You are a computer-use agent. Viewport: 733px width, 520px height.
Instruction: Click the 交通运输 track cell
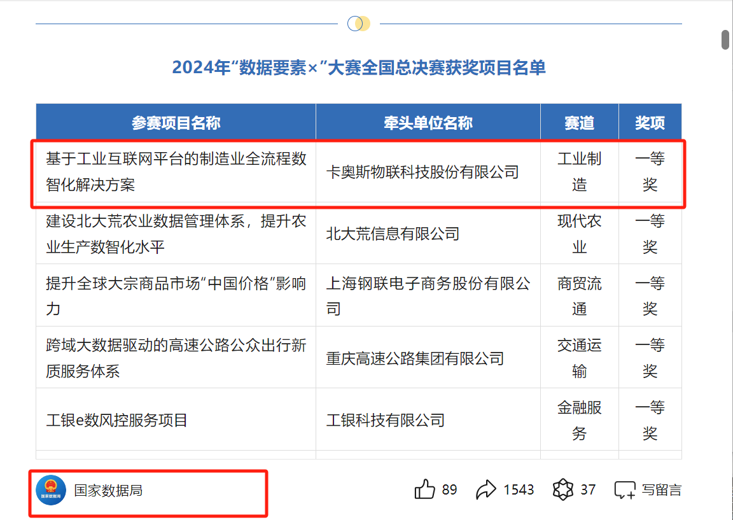click(x=580, y=358)
